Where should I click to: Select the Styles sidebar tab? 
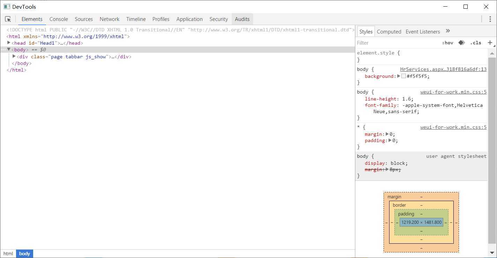tap(366, 31)
